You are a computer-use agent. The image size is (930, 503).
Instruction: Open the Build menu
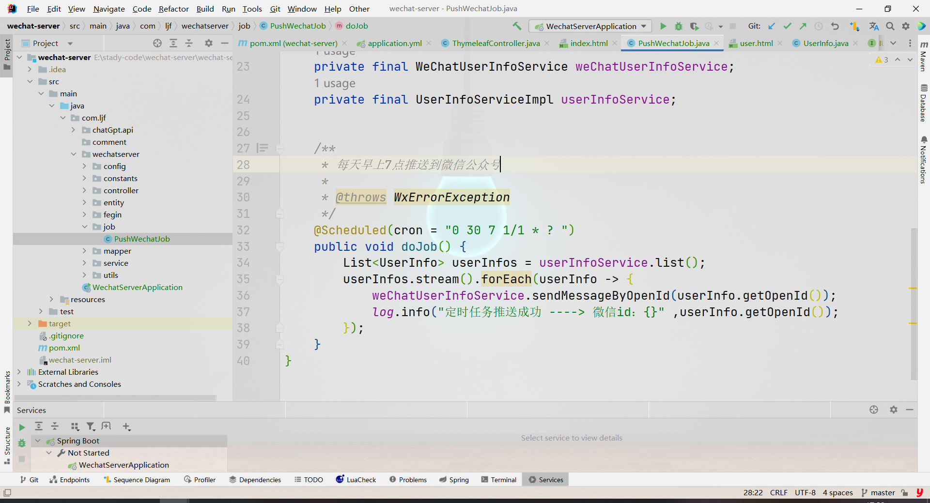click(205, 9)
